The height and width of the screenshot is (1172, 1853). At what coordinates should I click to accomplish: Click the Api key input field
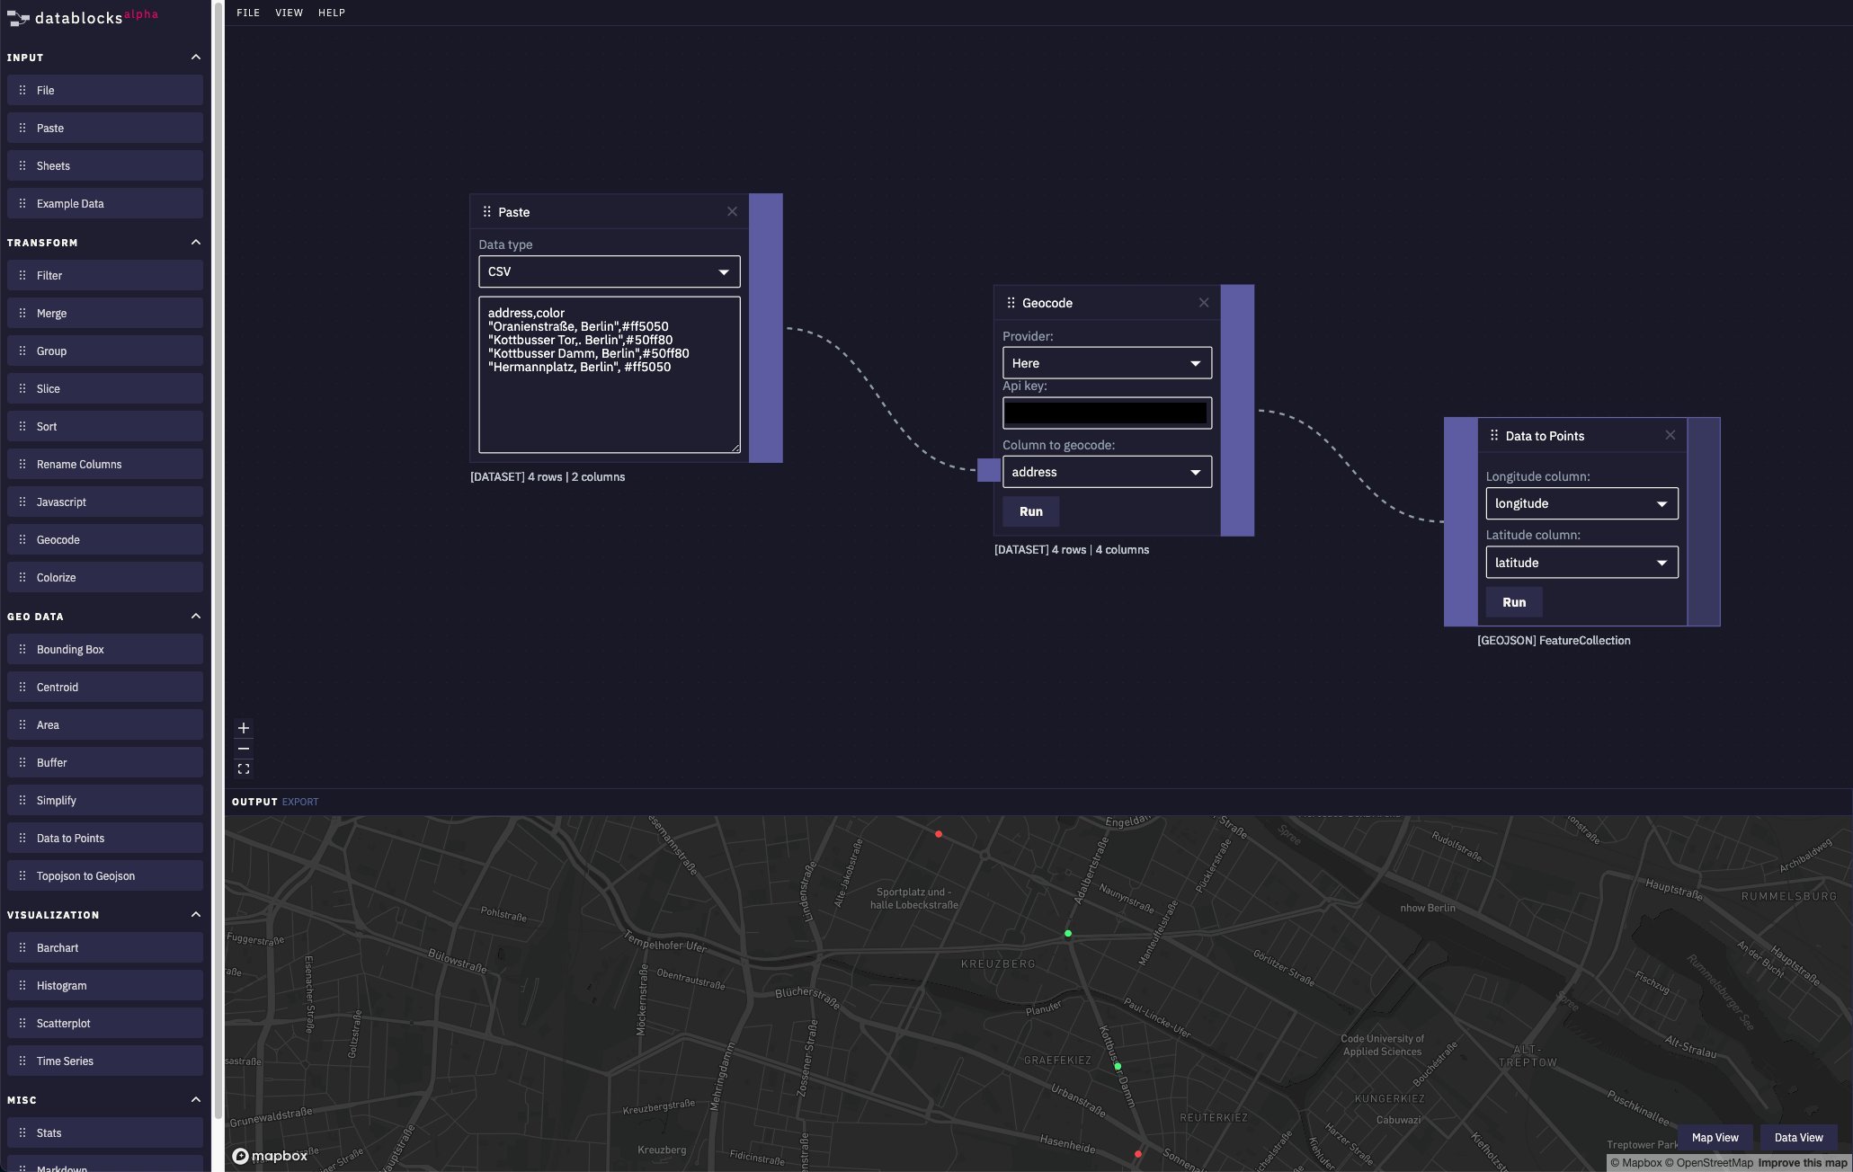click(1107, 413)
